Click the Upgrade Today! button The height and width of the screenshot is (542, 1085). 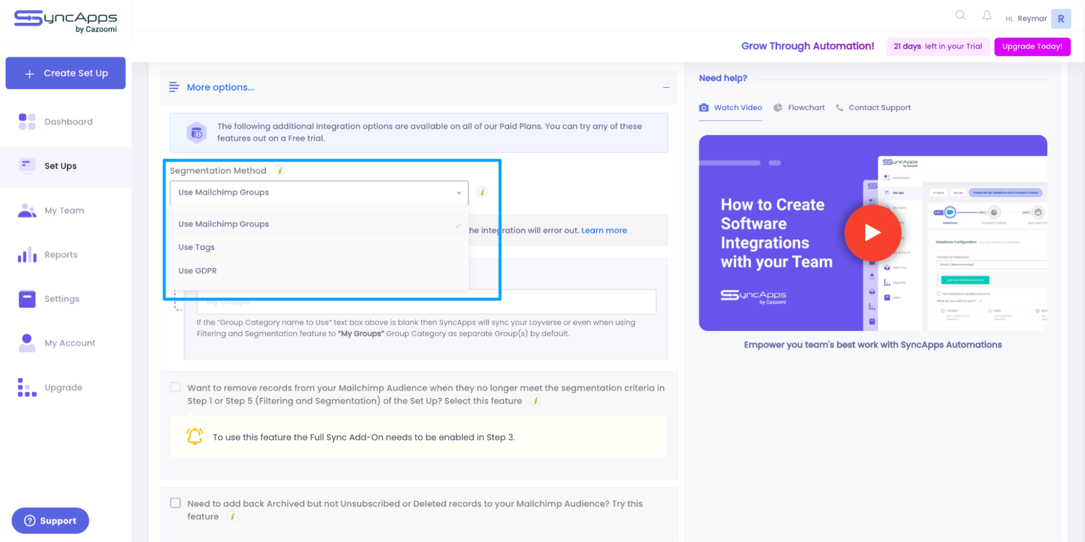click(1032, 47)
